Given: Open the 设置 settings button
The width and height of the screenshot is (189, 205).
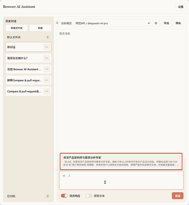Looking at the screenshot, I should (181, 7).
